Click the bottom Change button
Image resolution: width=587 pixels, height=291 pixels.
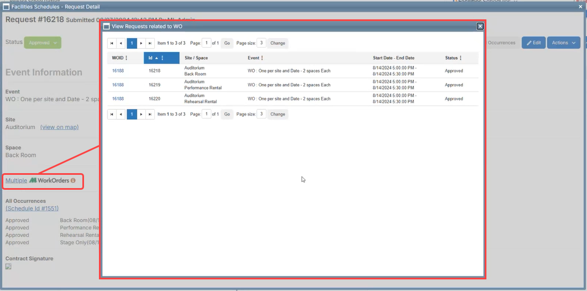(277, 114)
